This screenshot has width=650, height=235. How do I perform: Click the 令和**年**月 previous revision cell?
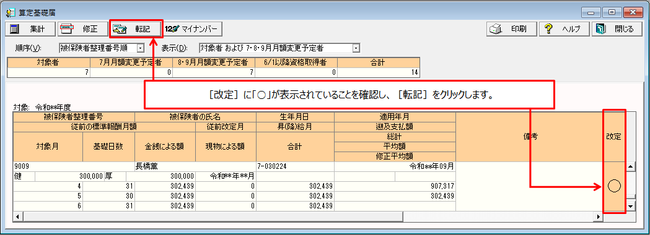click(x=226, y=176)
